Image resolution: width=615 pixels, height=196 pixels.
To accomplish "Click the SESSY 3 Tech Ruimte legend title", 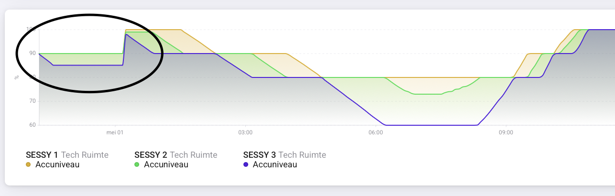I will [285, 155].
